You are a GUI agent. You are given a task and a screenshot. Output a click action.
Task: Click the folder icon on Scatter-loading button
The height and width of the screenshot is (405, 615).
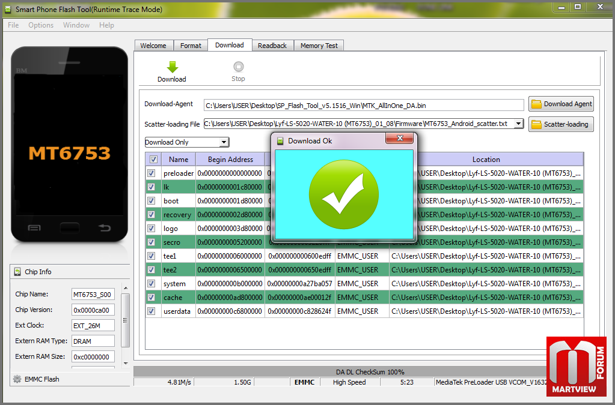point(536,124)
